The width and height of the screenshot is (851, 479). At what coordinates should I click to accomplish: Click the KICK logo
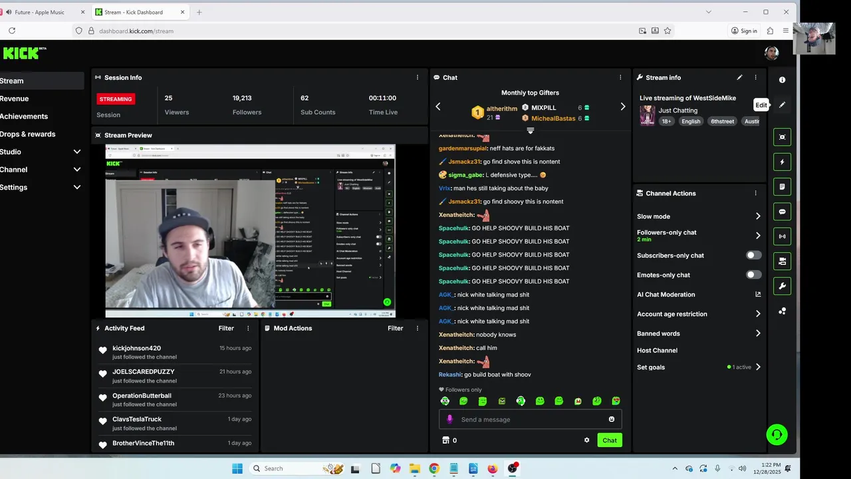(24, 53)
